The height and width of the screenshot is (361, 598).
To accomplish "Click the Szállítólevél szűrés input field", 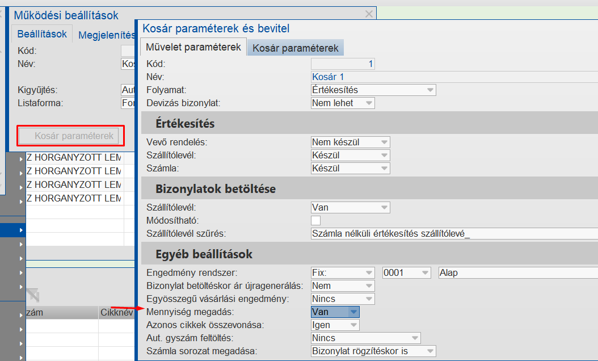I will click(x=454, y=233).
